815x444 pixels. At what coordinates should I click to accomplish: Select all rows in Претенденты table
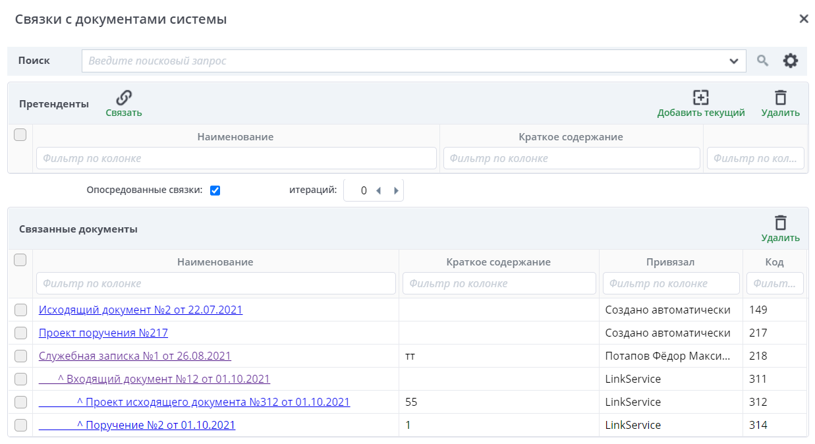coord(20,135)
